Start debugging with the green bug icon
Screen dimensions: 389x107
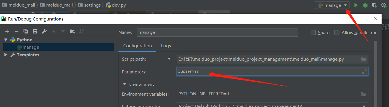[365, 5]
